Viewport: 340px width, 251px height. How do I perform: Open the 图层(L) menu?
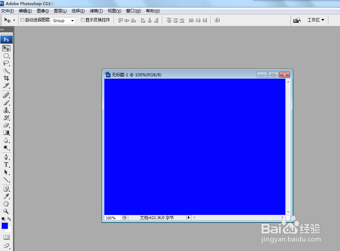pos(60,11)
